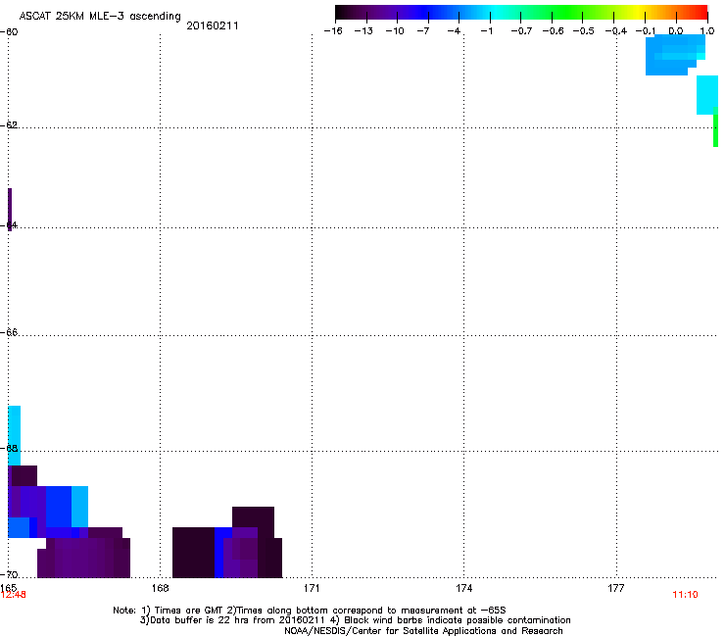Click the cyan vertical strip above latitude -68

tap(15, 435)
